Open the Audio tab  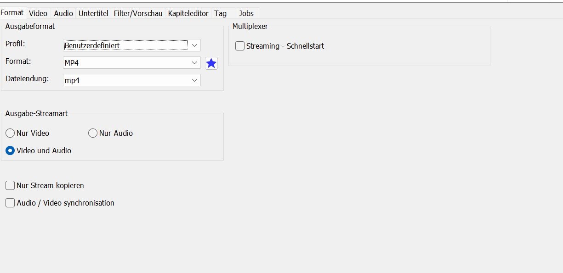[63, 13]
